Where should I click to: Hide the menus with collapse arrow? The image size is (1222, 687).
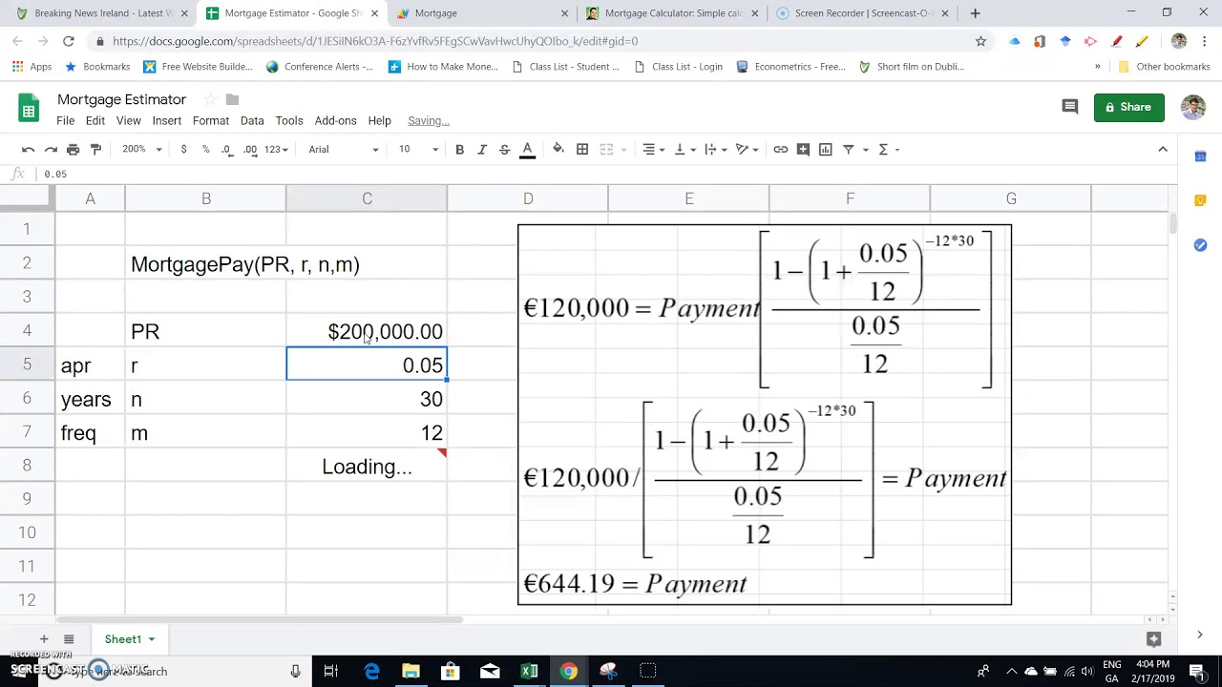pos(1163,149)
